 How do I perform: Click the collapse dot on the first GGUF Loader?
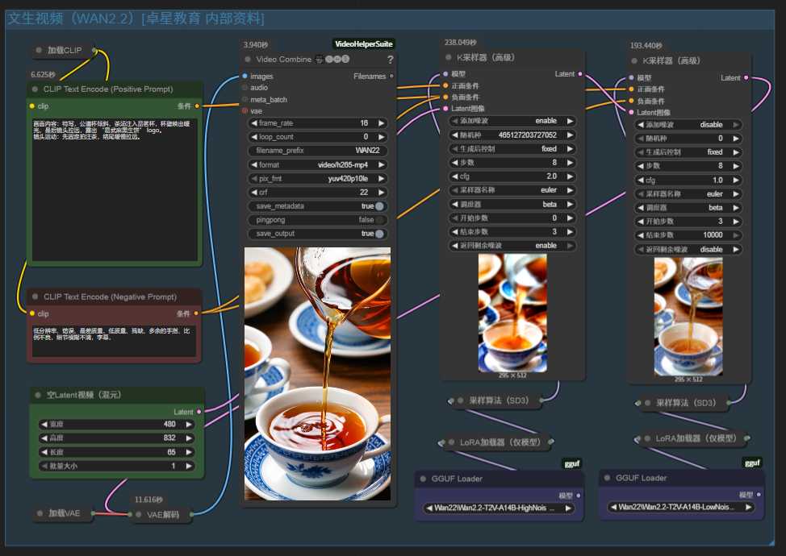pyautogui.click(x=424, y=479)
